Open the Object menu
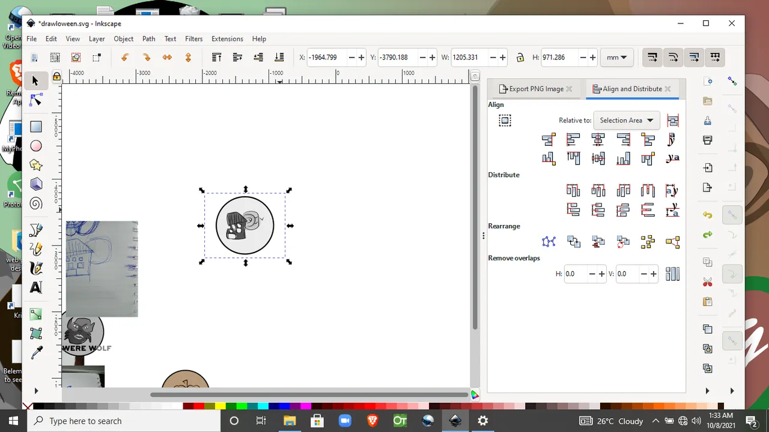Image resolution: width=769 pixels, height=432 pixels. 123,38
